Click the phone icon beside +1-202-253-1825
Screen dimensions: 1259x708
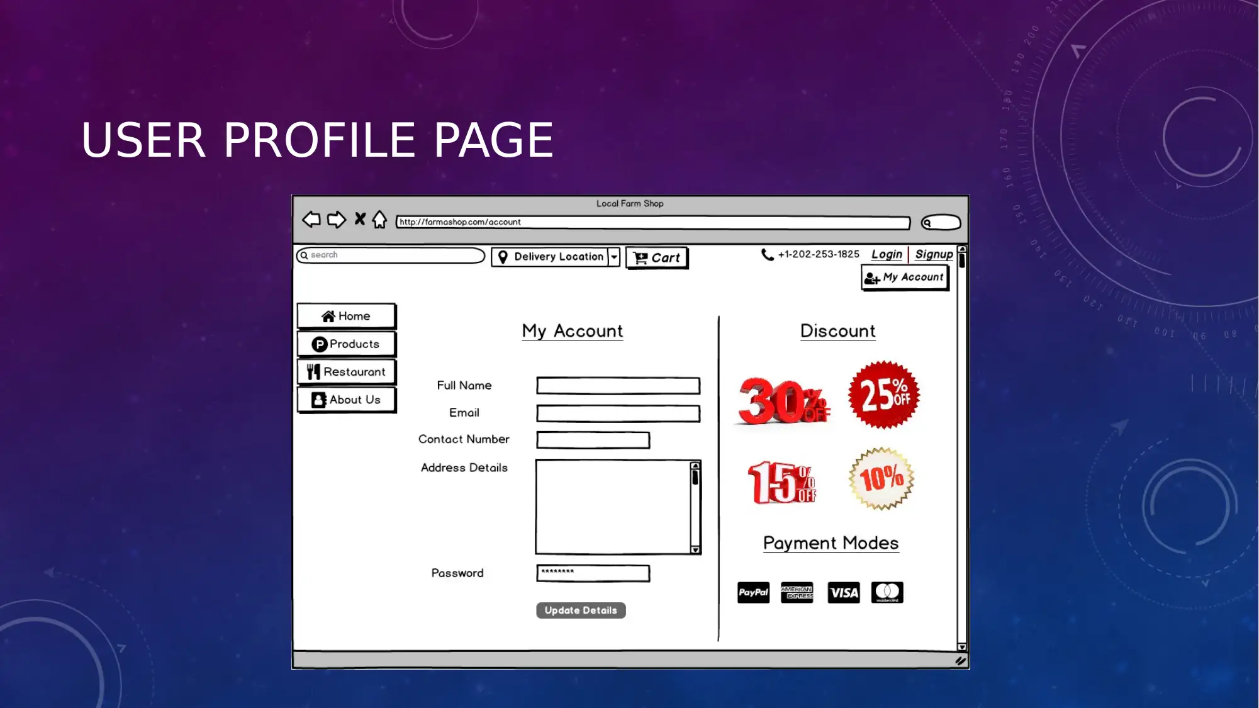click(768, 254)
